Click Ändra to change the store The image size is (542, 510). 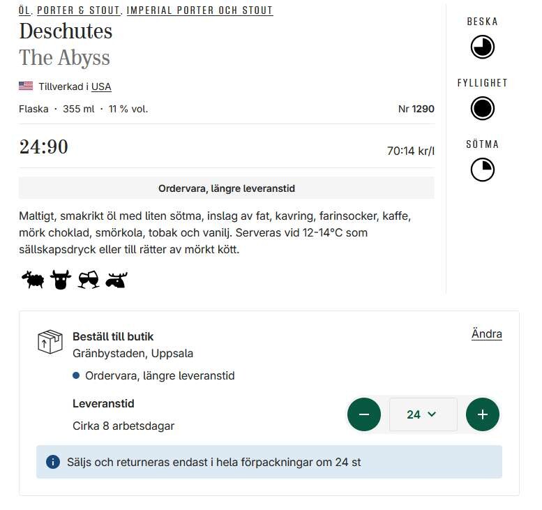click(486, 334)
